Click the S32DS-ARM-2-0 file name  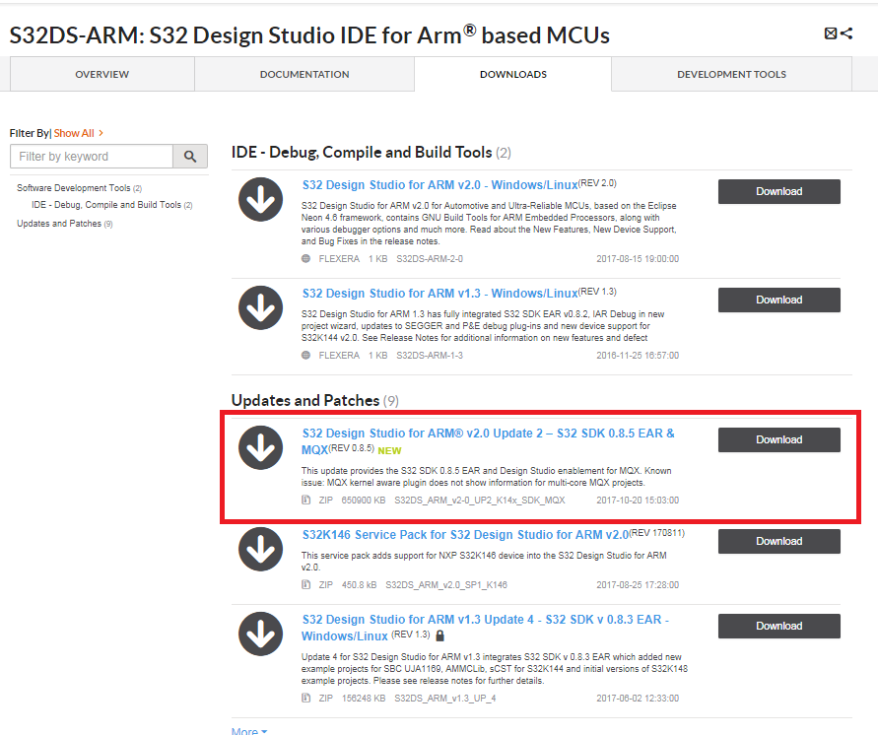[430, 258]
